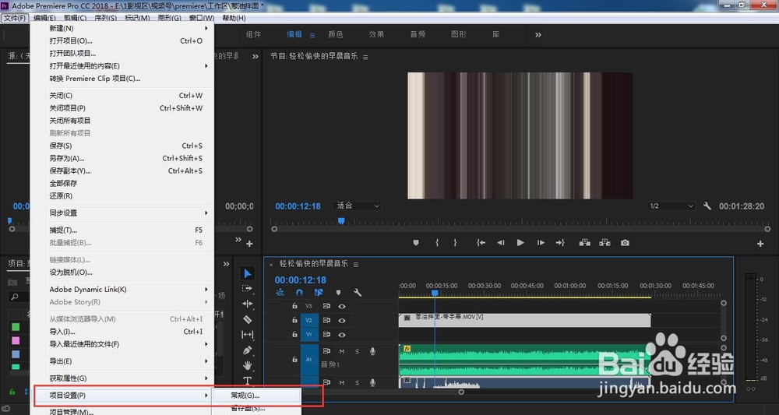779x415 pixels.
Task: Choose 另存为(A)... menu entry
Action: 122,158
